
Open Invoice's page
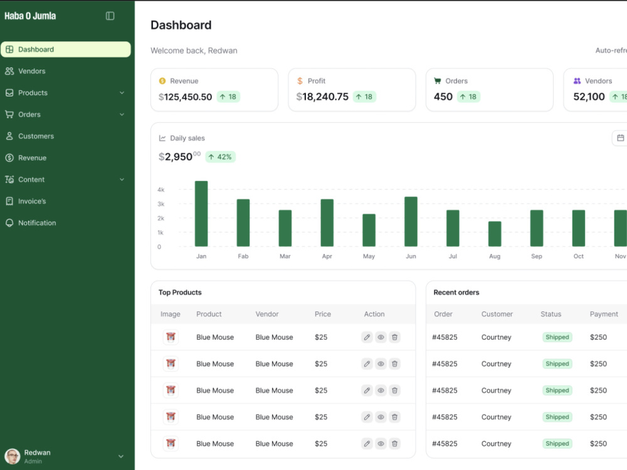click(66, 201)
